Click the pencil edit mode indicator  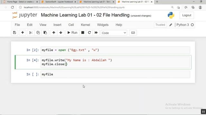coord(171,25)
